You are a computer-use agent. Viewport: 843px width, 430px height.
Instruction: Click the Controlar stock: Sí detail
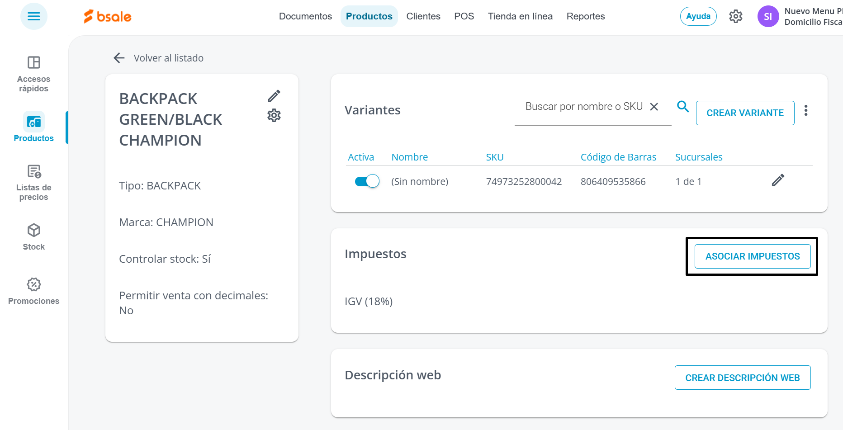click(165, 259)
